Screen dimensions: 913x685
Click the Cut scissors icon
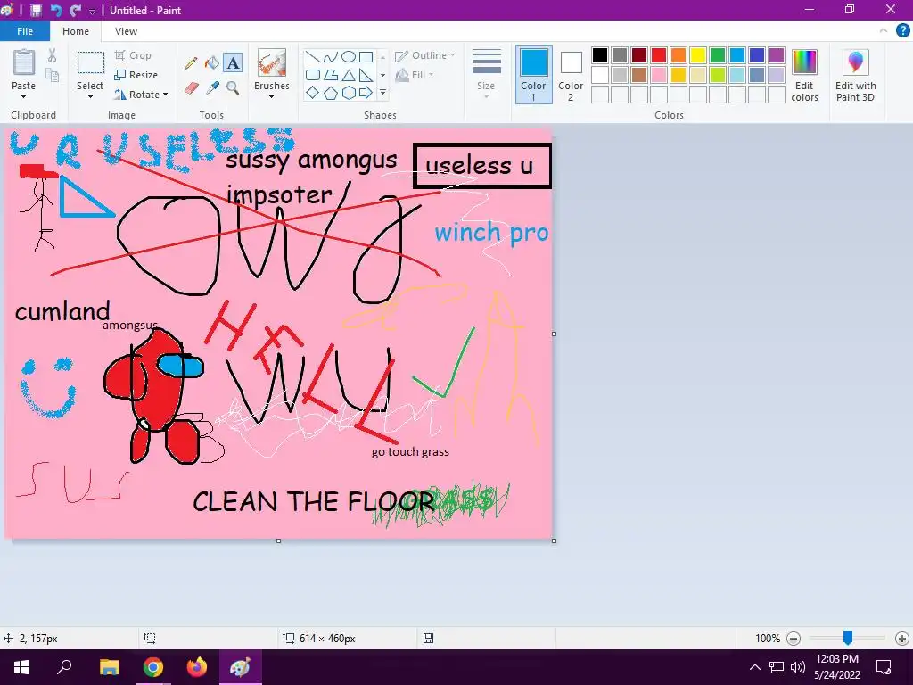point(53,55)
